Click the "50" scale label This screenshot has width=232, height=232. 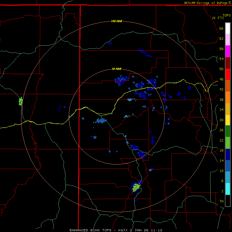coord(221,69)
